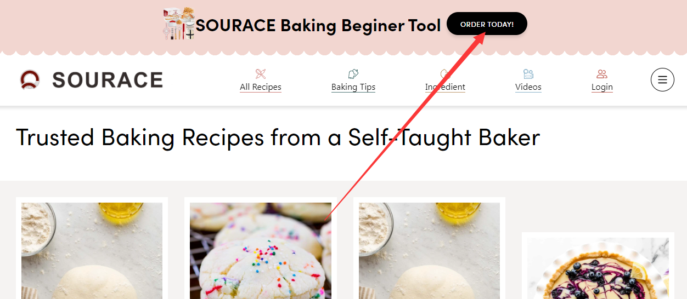Click the baking tools banner image
This screenshot has width=687, height=299.
click(x=179, y=24)
